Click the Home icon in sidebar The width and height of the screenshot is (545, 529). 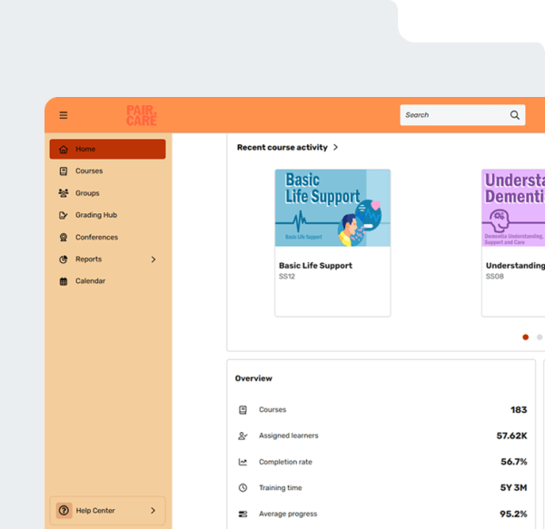coord(64,150)
